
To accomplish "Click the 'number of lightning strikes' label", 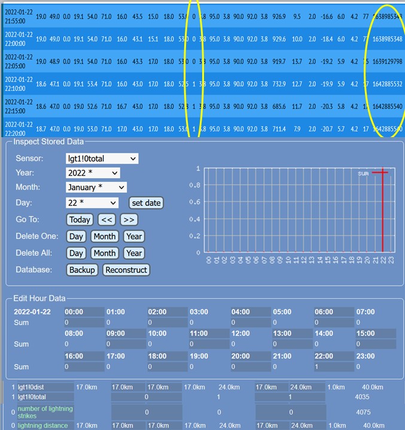I will click(45, 412).
